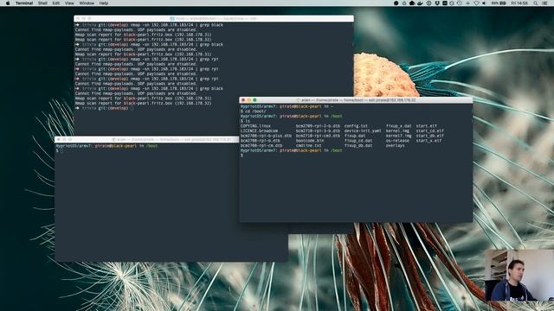Click bcm2709-rpi-2-b.dtb file name
This screenshot has height=311, width=554.
[318, 126]
